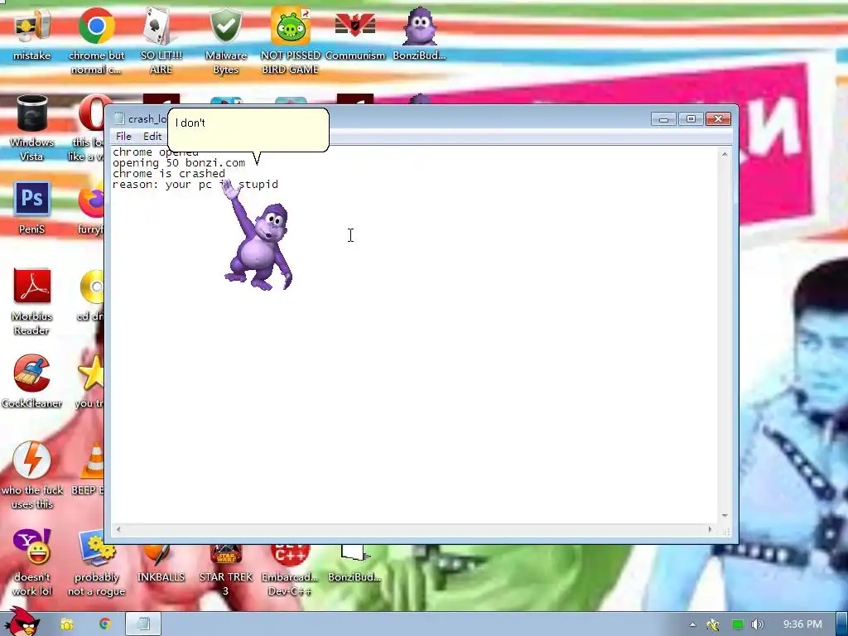The height and width of the screenshot is (636, 848).
Task: Open the volume speaker tray icon
Action: pos(758,624)
